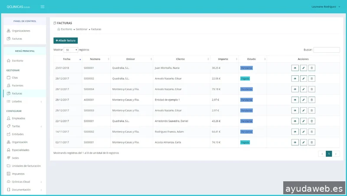Delete the invoice dated 23/01/2018
347x196 pixels.
tap(311, 68)
